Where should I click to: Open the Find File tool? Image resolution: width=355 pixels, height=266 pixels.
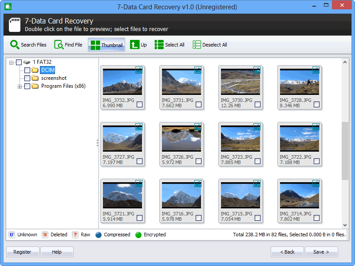pos(68,44)
